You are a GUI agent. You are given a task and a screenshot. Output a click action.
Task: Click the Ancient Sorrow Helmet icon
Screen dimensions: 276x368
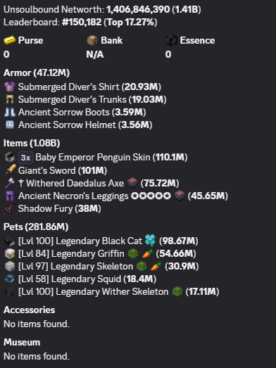click(x=10, y=125)
